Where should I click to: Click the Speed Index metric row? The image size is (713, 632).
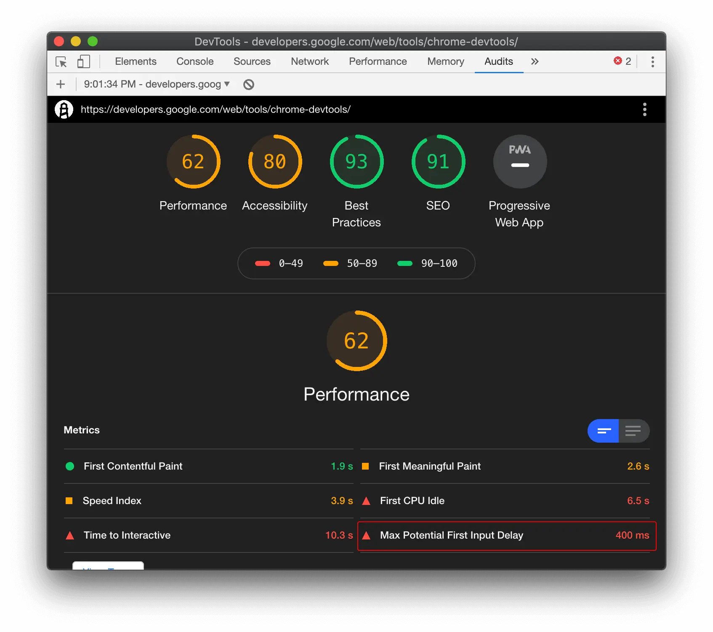pyautogui.click(x=209, y=501)
